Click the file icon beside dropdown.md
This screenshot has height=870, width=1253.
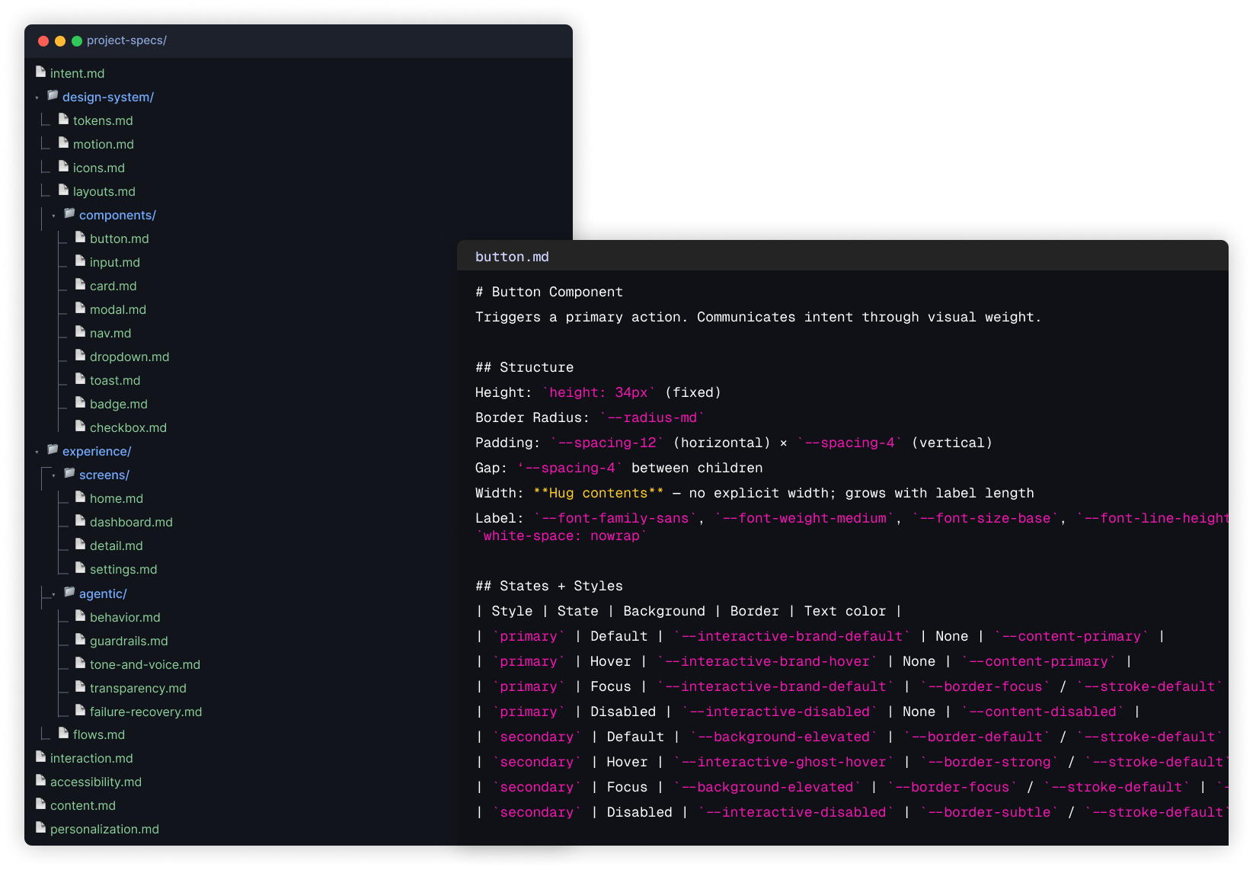tap(81, 355)
